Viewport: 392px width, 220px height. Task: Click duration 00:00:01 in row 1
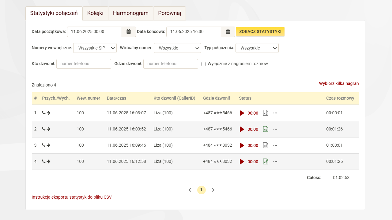click(x=334, y=113)
